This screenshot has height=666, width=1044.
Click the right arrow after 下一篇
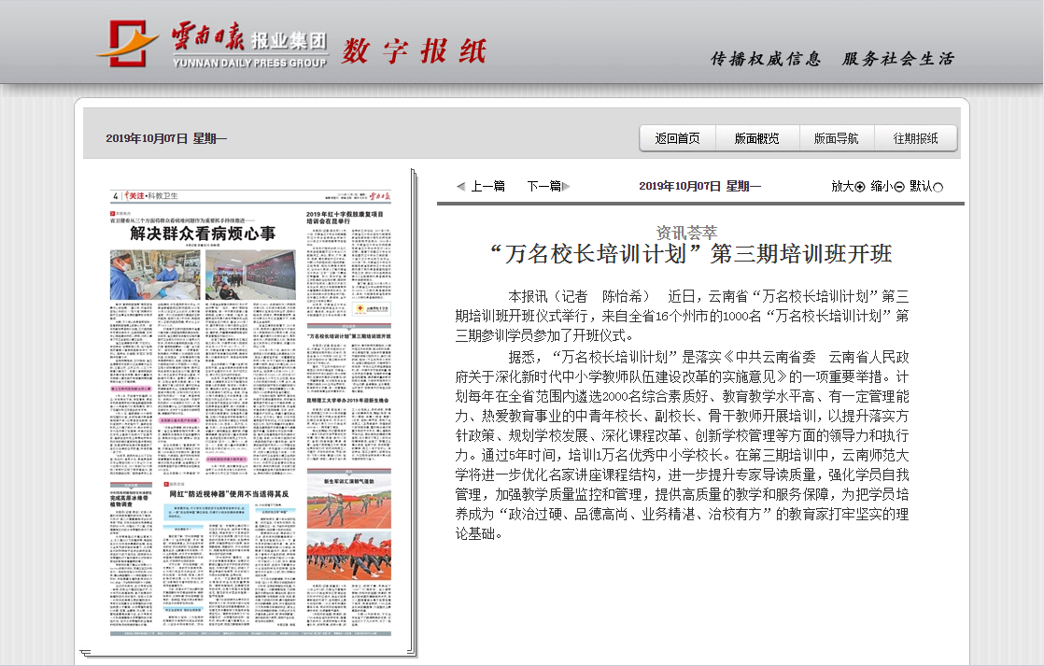[566, 186]
